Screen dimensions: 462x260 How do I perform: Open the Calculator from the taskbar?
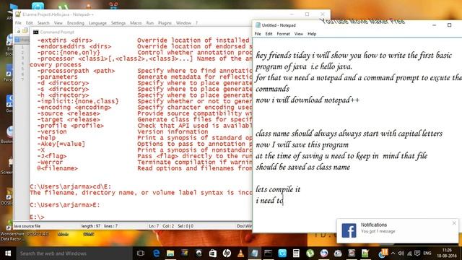tap(296, 253)
